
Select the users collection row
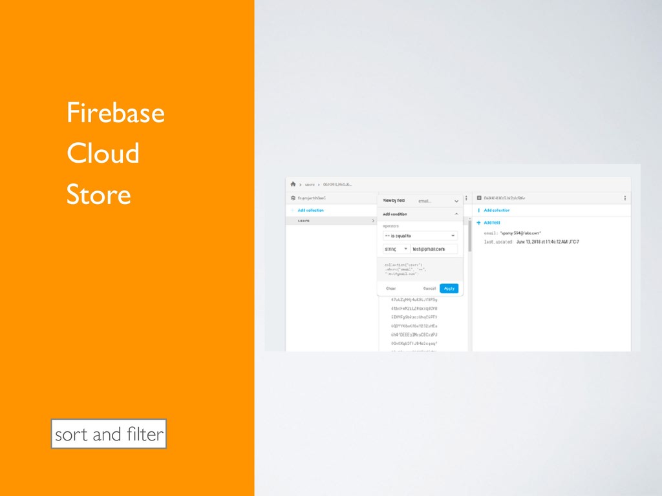tap(332, 221)
